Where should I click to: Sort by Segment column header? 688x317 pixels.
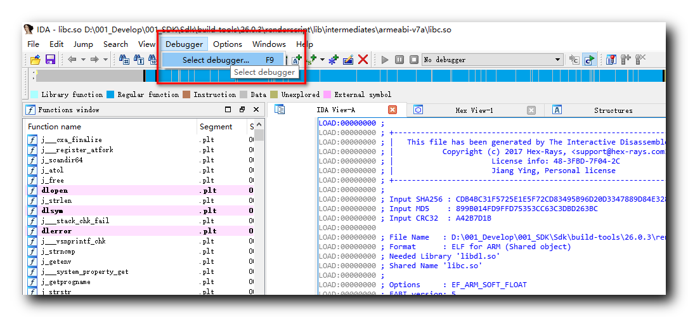pos(221,127)
